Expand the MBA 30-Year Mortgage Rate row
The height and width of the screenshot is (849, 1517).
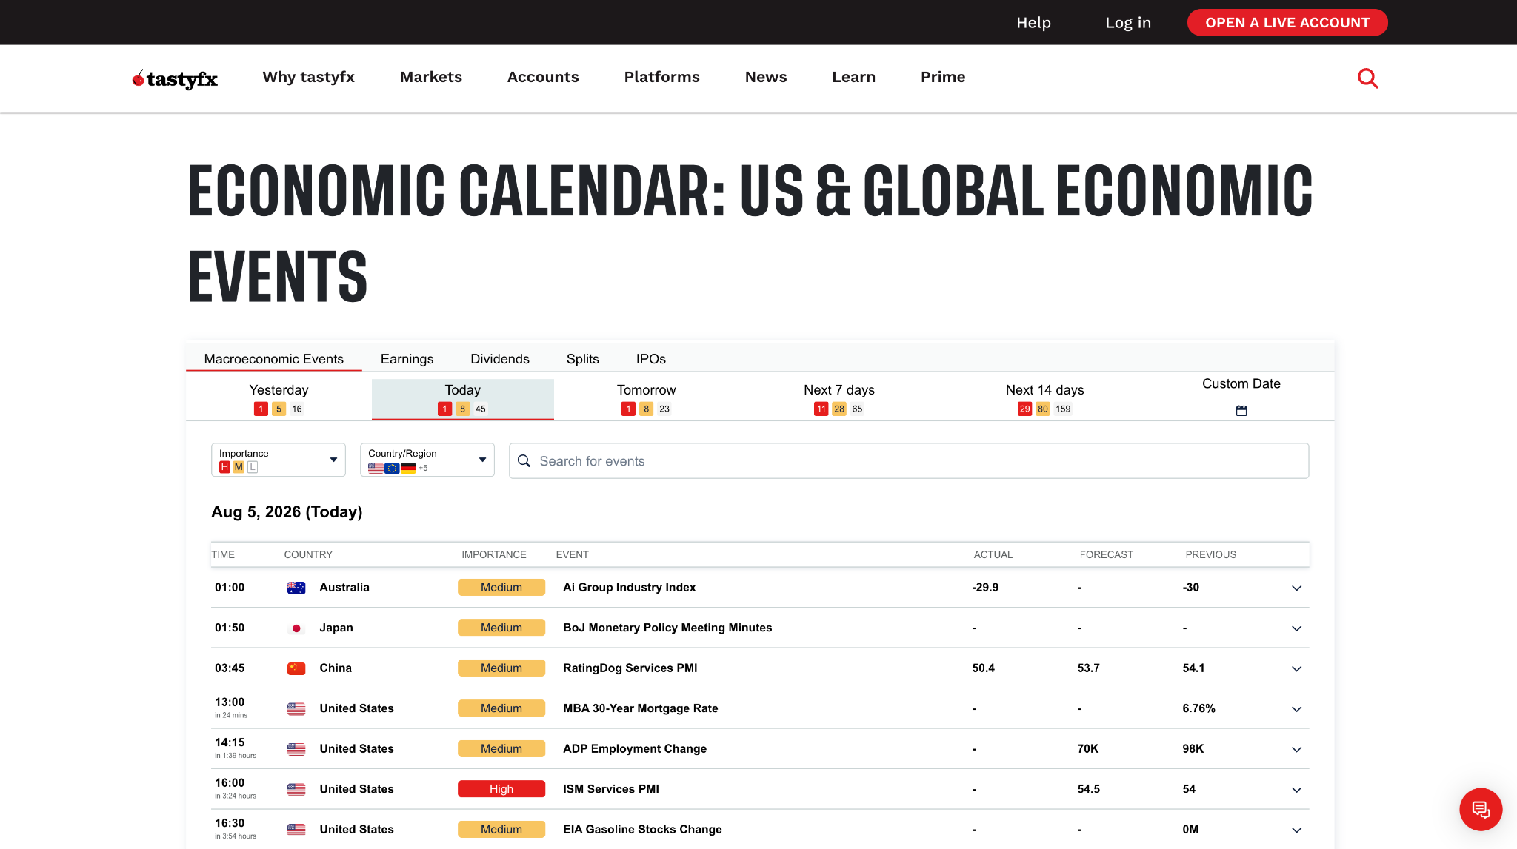coord(1296,709)
